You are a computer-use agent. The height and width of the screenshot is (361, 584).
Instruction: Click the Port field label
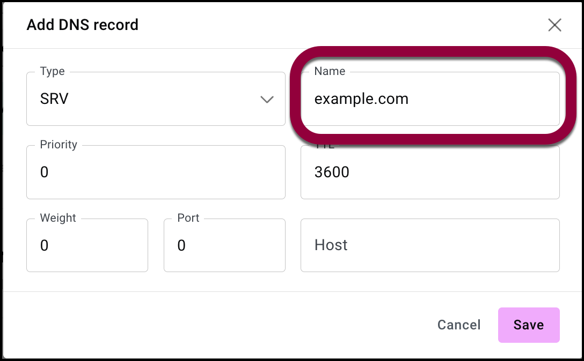click(188, 218)
